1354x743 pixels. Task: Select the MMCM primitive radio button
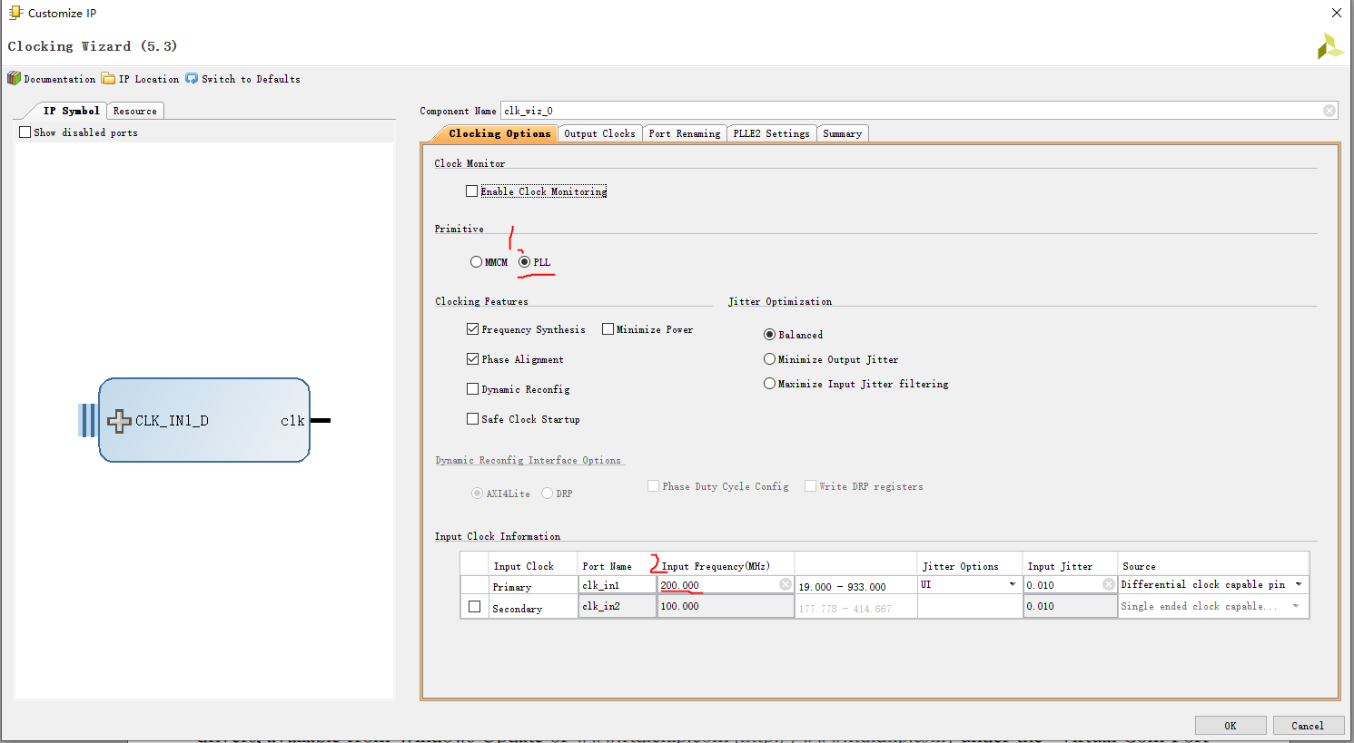(x=476, y=262)
